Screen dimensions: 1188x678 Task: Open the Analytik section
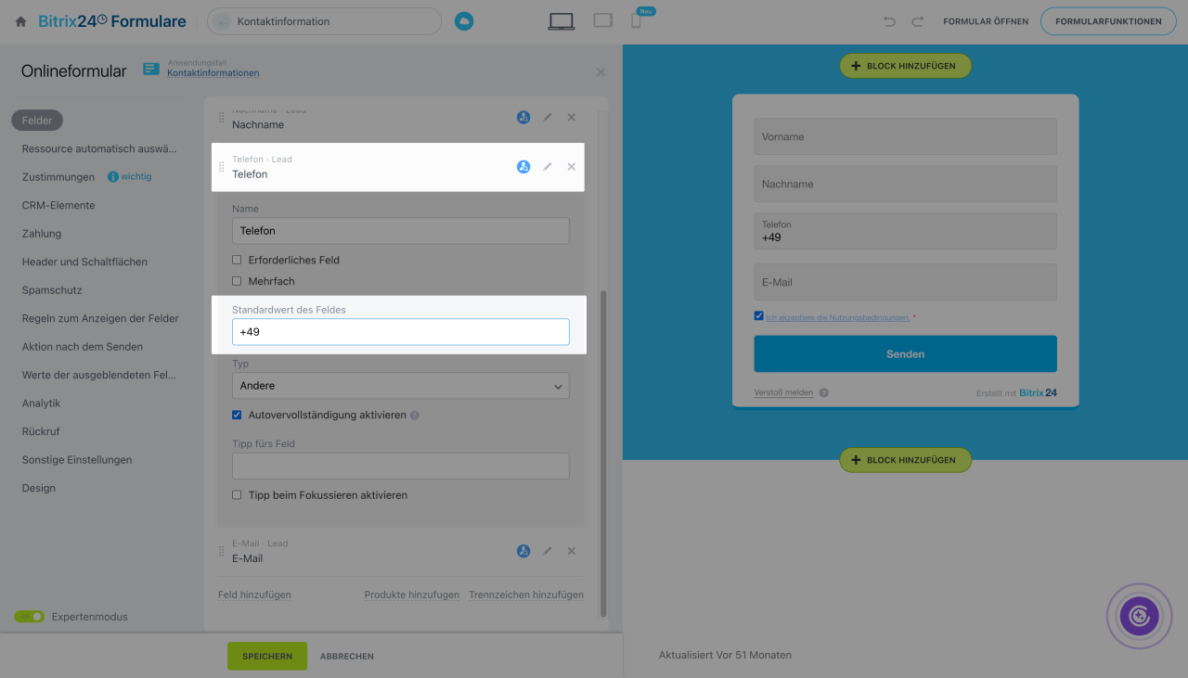click(x=42, y=403)
